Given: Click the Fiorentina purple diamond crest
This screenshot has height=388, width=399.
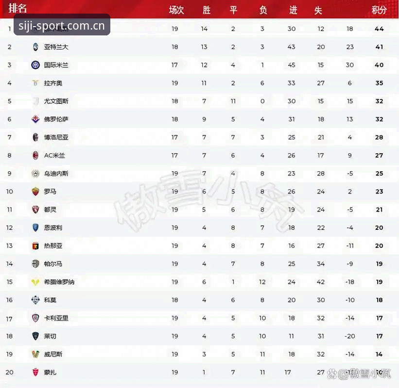Looking at the screenshot, I should (x=35, y=119).
